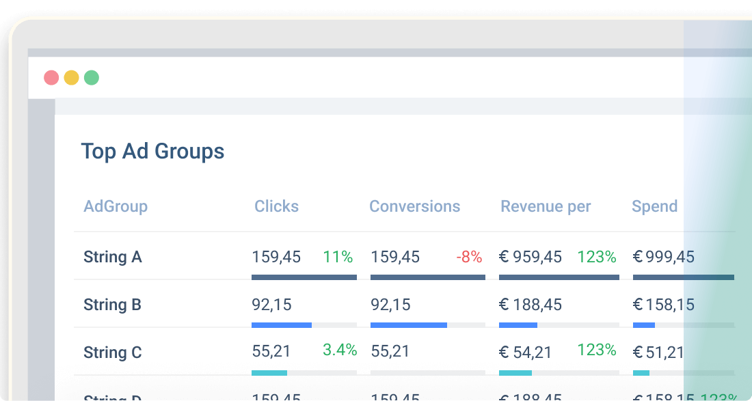Click the blue progress bar under String B conversions
The width and height of the screenshot is (752, 401).
click(409, 324)
